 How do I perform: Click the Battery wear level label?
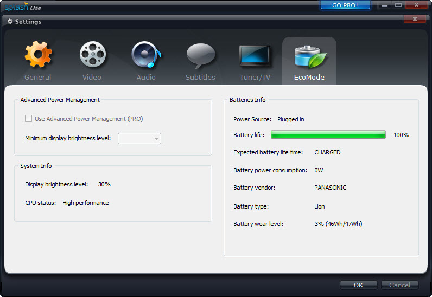click(x=258, y=224)
